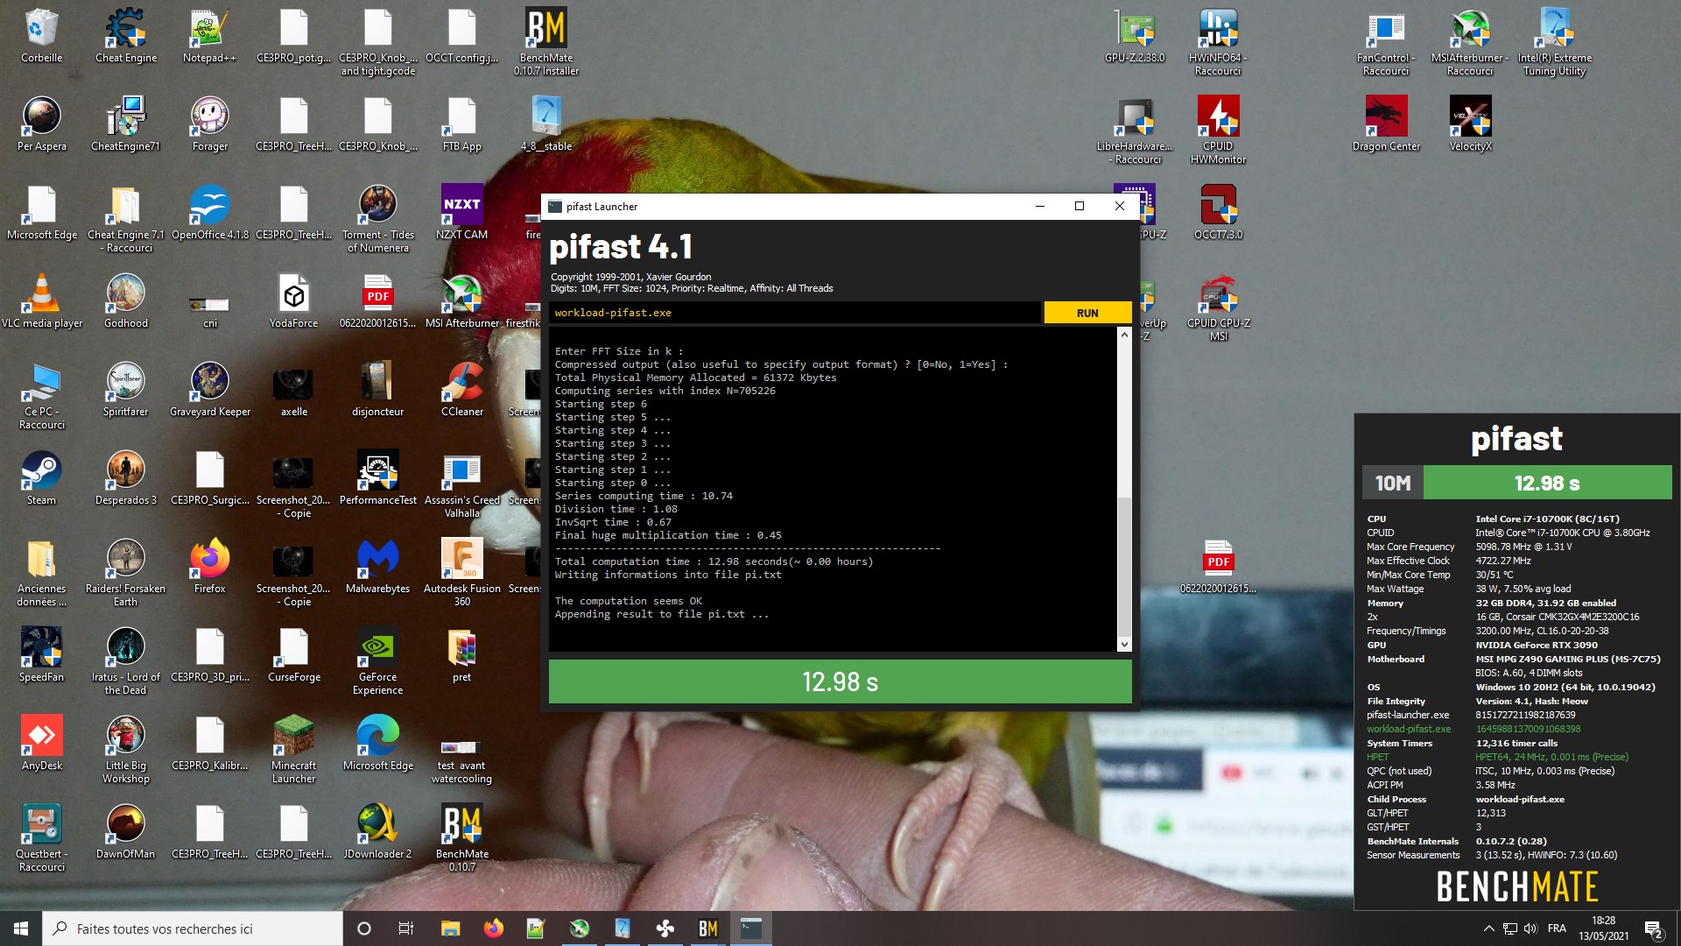Open CPUID CPU-Z MSI icon

coord(1218,307)
